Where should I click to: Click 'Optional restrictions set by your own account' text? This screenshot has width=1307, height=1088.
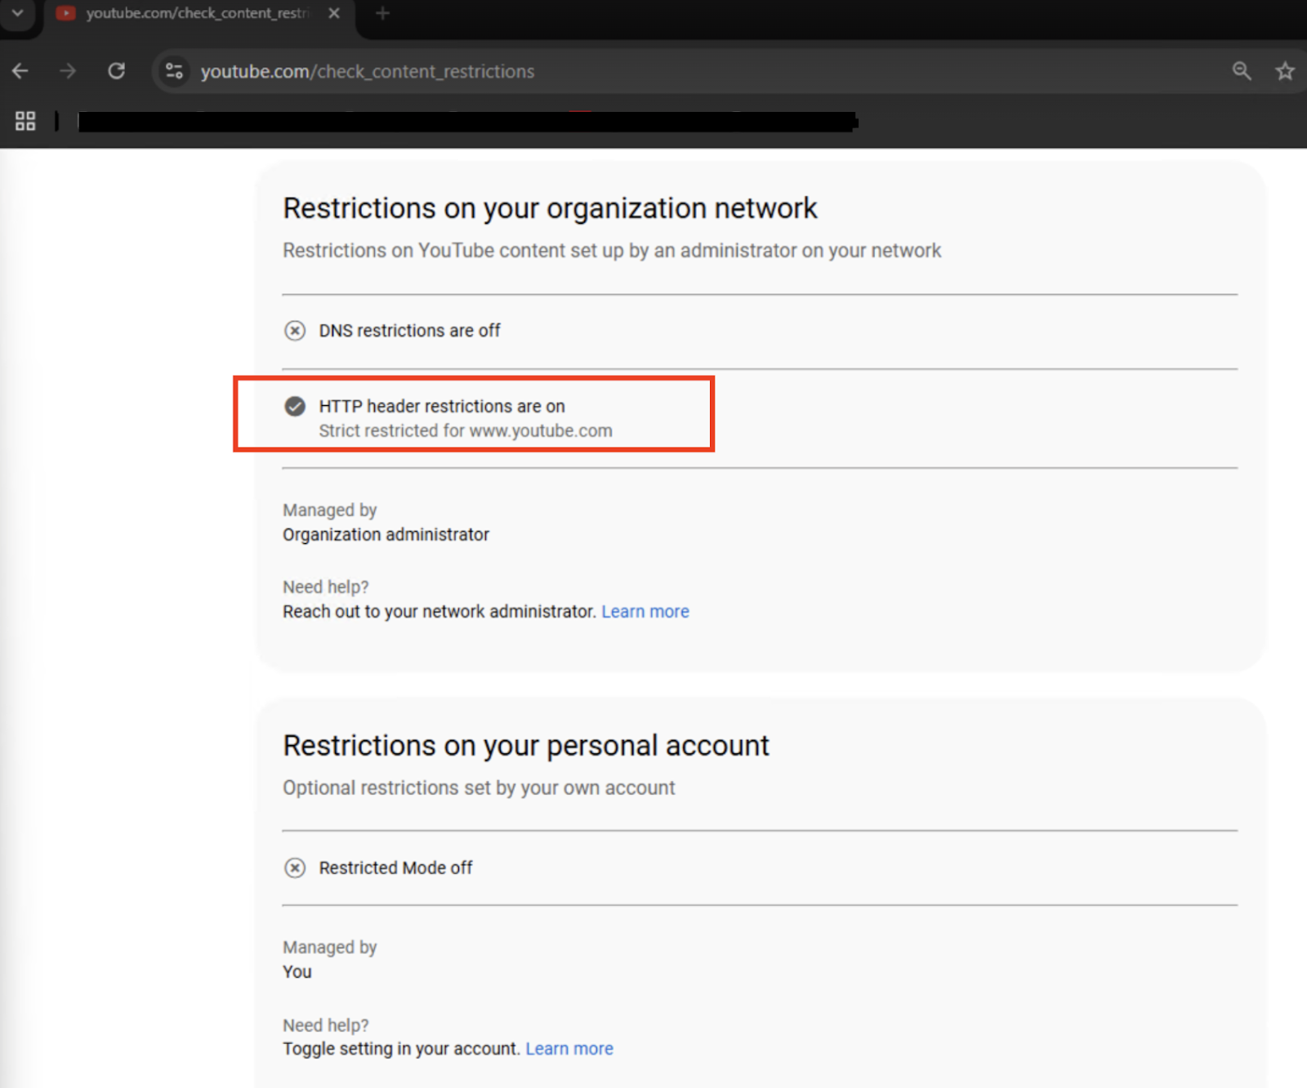tap(479, 787)
